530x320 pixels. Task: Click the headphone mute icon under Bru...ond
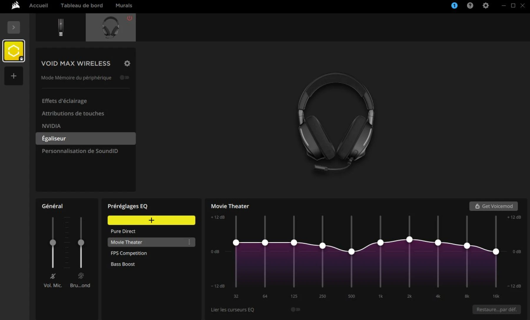click(x=80, y=276)
